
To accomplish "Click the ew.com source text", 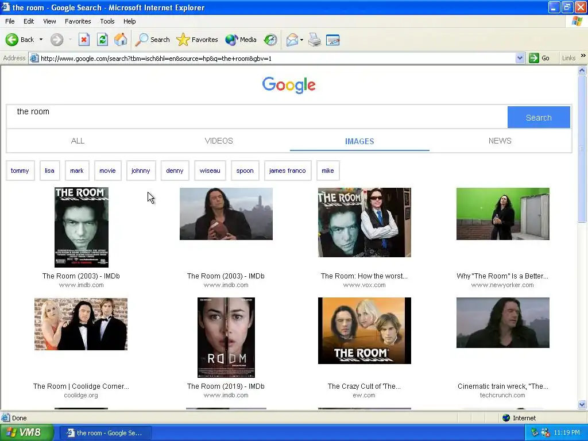I will tap(364, 395).
